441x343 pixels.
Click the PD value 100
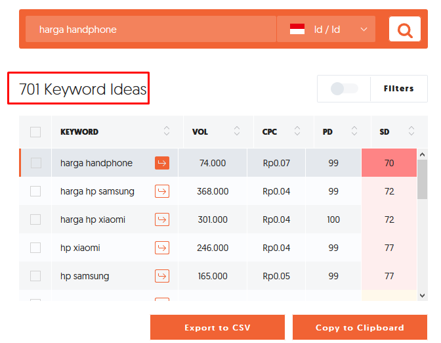click(x=333, y=219)
